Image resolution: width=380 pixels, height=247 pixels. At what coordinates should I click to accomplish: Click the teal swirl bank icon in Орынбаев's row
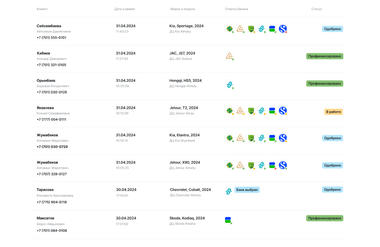229,85
